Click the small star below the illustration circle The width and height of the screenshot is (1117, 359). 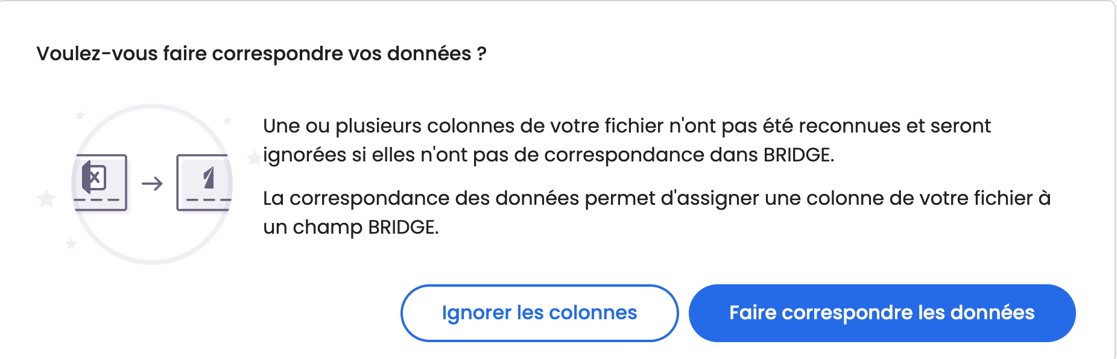click(71, 243)
